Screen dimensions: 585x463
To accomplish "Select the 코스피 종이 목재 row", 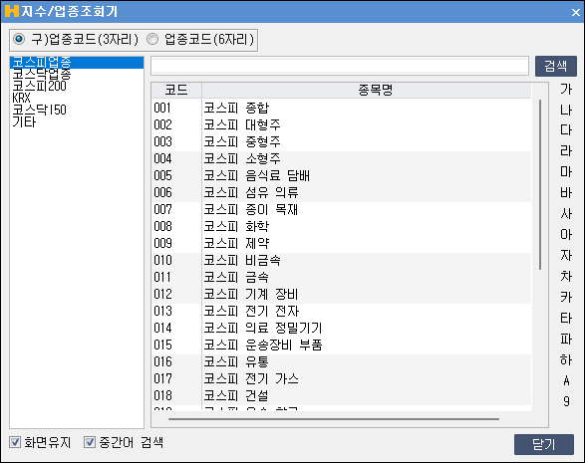I will 342,209.
